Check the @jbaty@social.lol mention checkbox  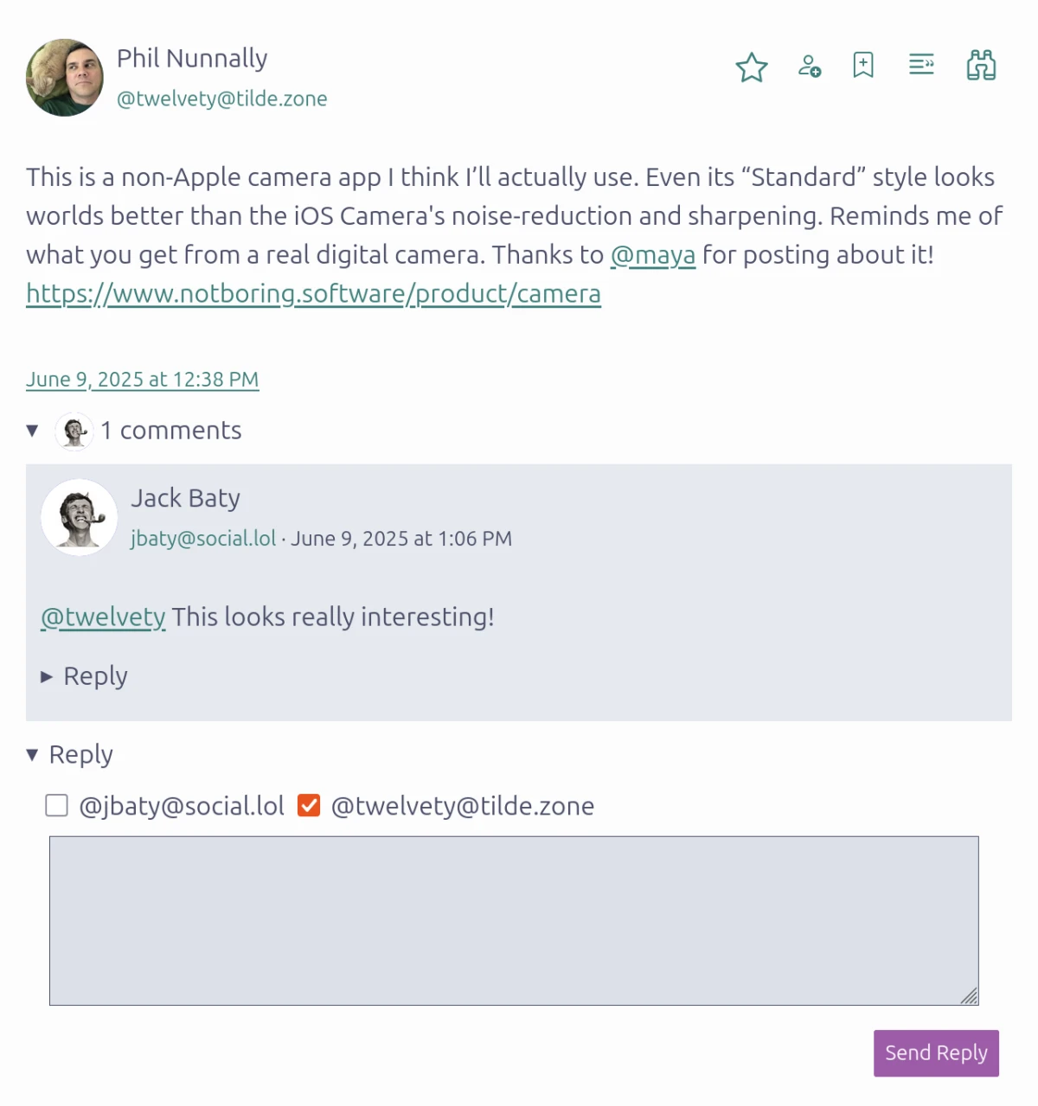[57, 806]
